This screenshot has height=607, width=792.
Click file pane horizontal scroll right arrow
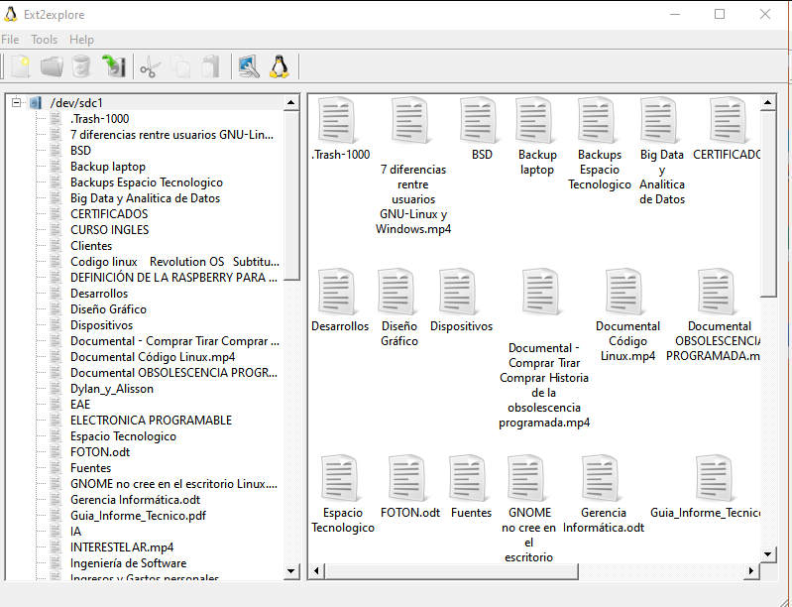pyautogui.click(x=751, y=571)
